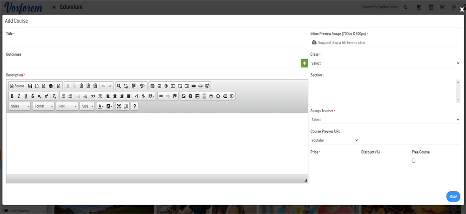The height and width of the screenshot is (214, 466).
Task: Open the Youtube course preview provider dropdown
Action: point(334,140)
